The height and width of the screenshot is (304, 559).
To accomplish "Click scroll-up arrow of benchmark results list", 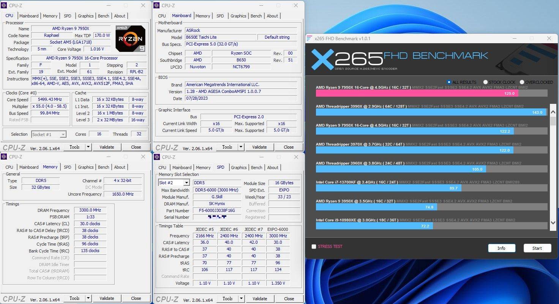I will 553,112.
